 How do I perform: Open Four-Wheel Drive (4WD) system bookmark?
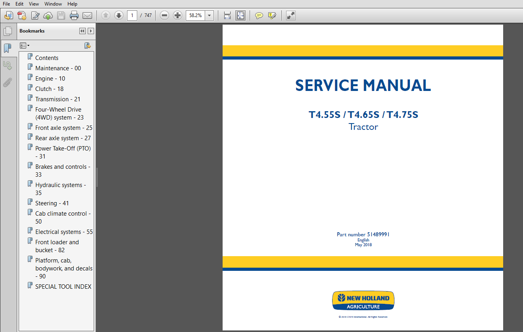[60, 114]
